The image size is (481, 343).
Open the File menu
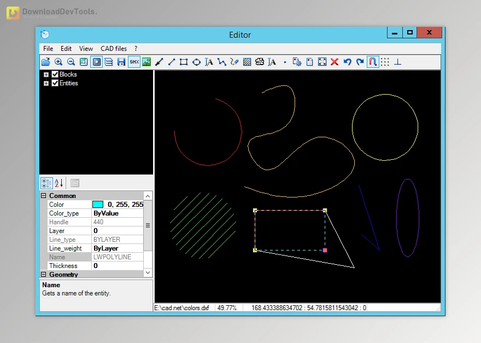pos(48,49)
